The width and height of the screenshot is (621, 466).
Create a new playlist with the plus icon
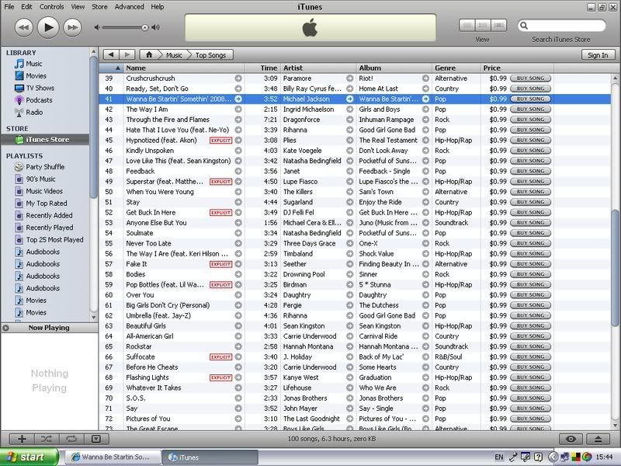23,439
